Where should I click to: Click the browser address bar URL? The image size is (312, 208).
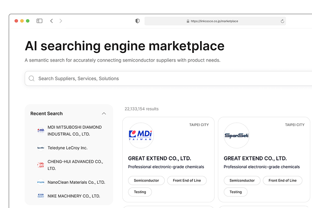pos(214,21)
